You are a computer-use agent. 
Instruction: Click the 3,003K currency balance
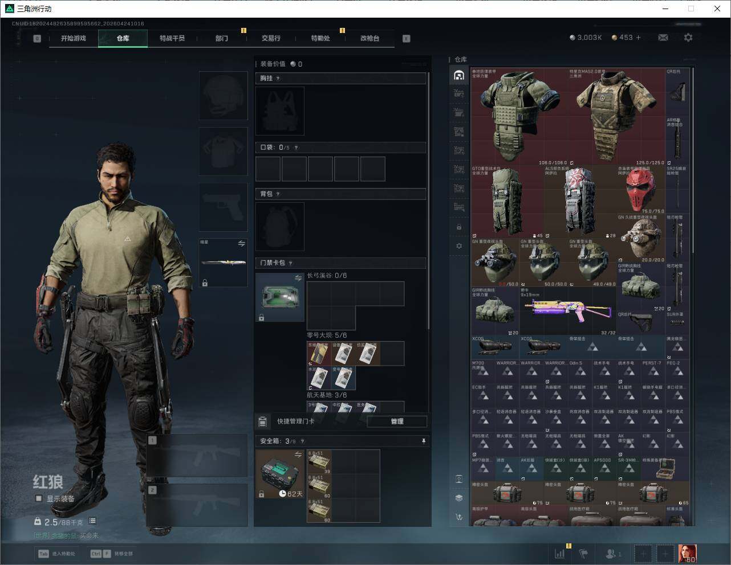click(586, 38)
